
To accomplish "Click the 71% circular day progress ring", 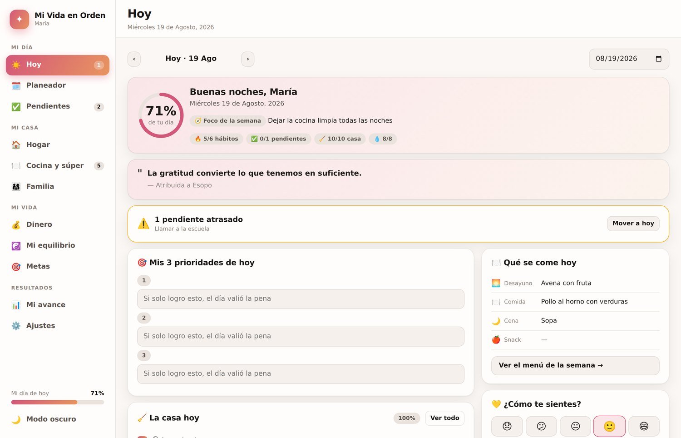I will (161, 115).
